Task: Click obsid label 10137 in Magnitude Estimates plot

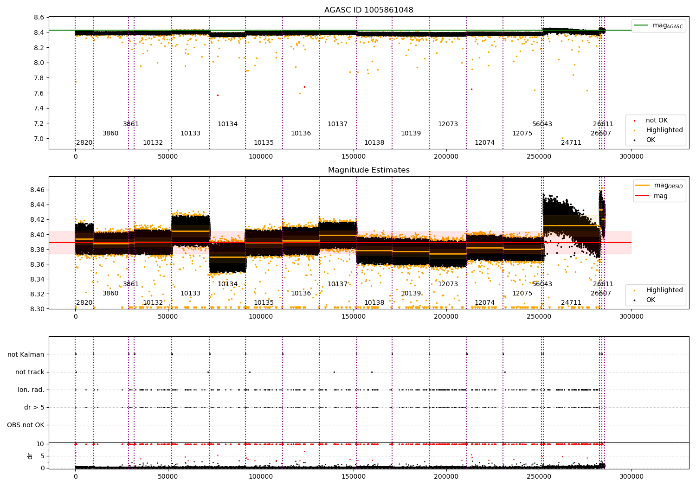Action: click(x=337, y=284)
